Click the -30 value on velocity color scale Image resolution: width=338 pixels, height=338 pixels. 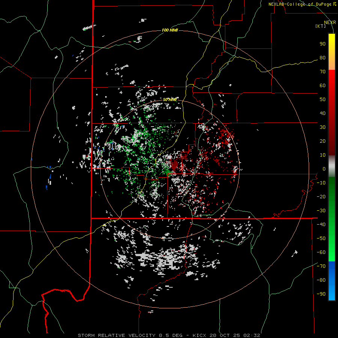pyautogui.click(x=321, y=211)
